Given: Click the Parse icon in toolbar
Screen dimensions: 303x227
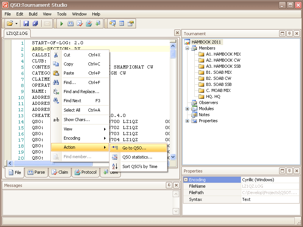Looking at the screenshot, I should 70,23.
